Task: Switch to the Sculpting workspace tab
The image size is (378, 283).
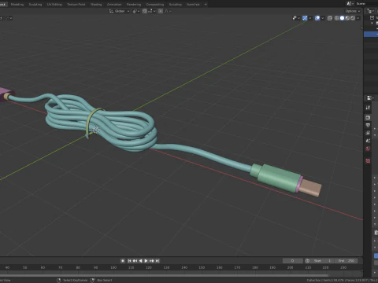Action: tap(35, 4)
